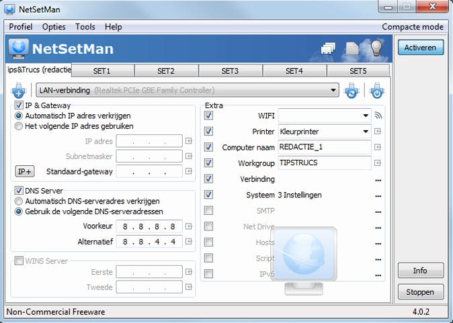Click the Stoppen button
453x323 pixels.
tap(420, 292)
